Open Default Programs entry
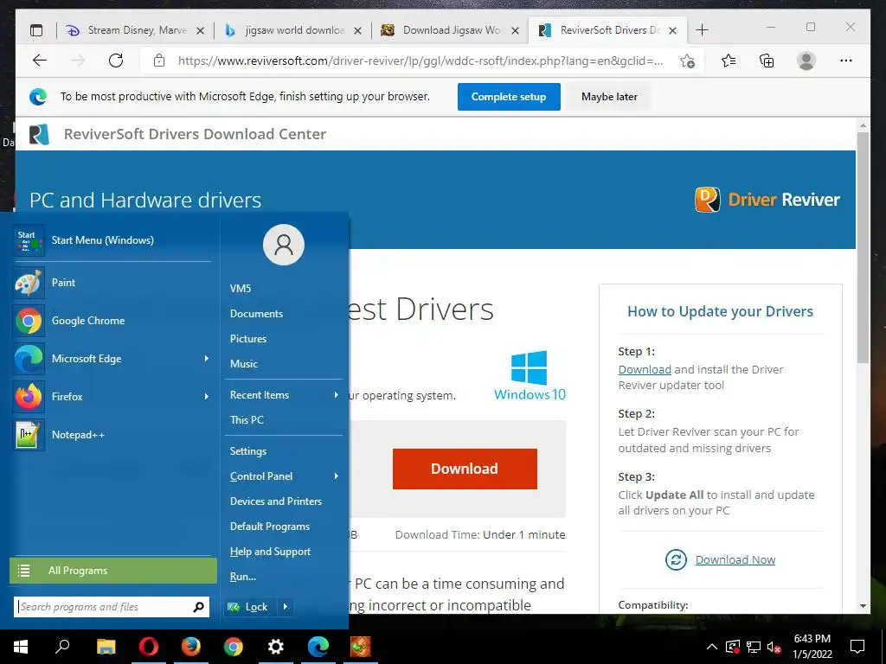This screenshot has height=664, width=886. [x=270, y=527]
